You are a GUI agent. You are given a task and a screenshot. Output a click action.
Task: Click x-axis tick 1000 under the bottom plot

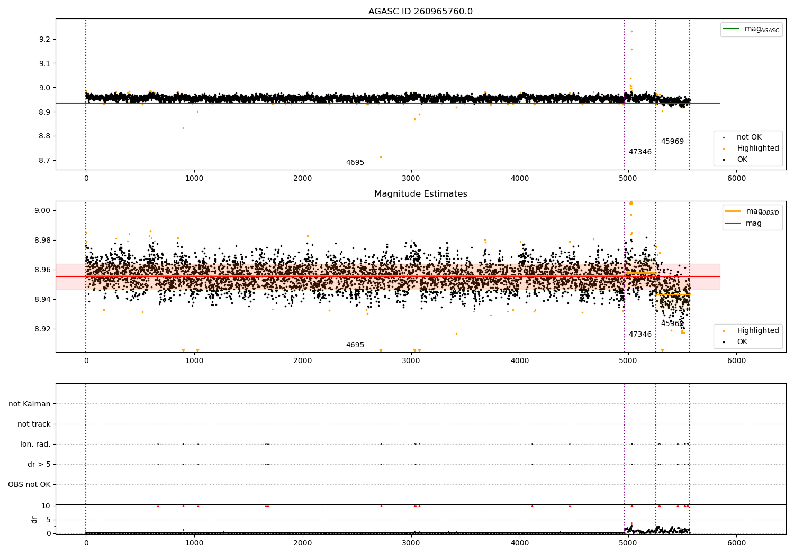point(194,543)
